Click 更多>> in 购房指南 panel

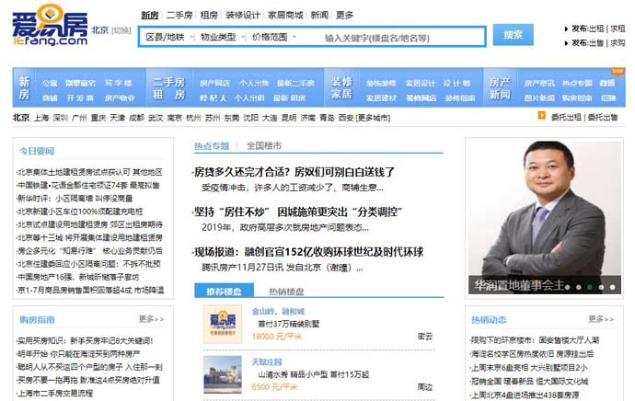pos(151,319)
